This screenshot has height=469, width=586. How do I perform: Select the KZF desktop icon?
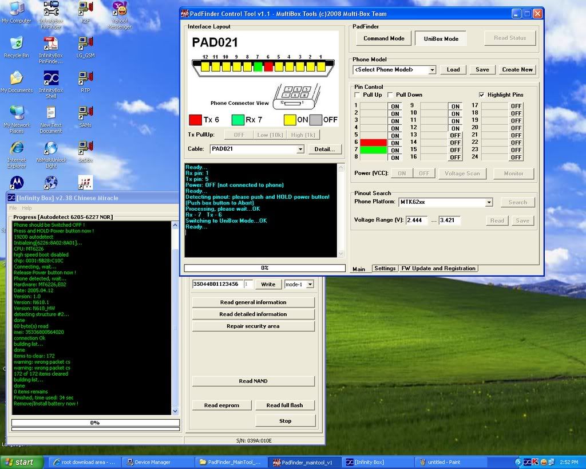click(85, 13)
